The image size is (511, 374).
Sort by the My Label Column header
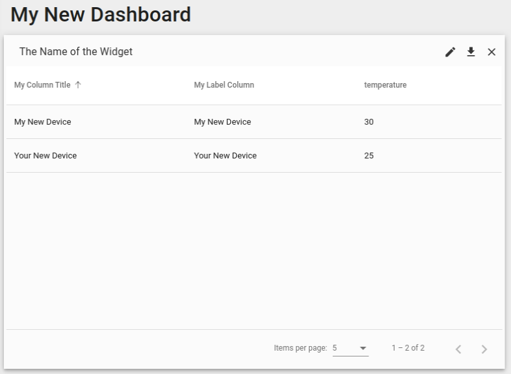(224, 85)
